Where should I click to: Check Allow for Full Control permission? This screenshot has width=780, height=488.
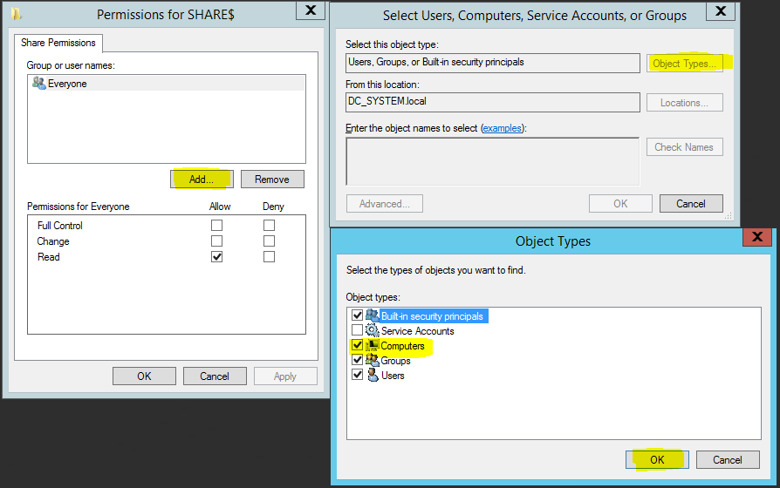[216, 226]
